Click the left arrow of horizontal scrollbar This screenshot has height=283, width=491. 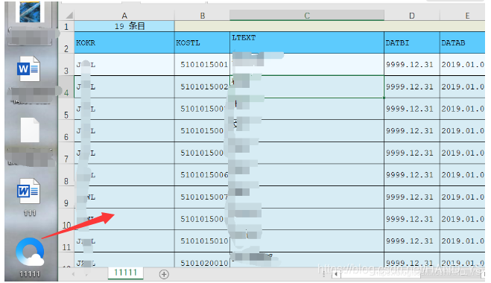tap(336, 274)
